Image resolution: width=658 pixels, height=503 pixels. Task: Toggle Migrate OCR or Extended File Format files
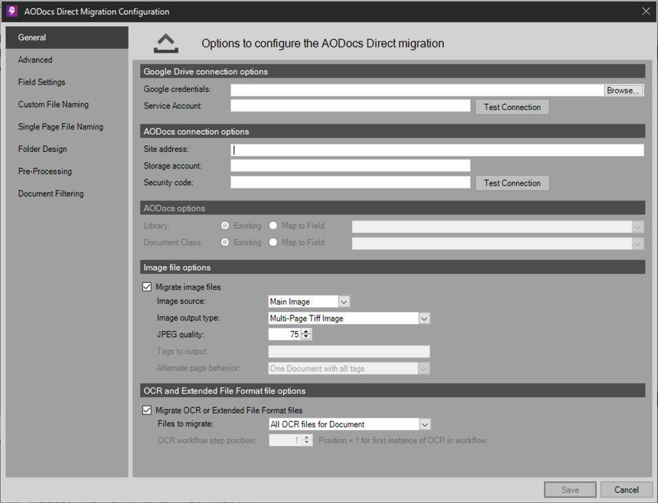[147, 411]
